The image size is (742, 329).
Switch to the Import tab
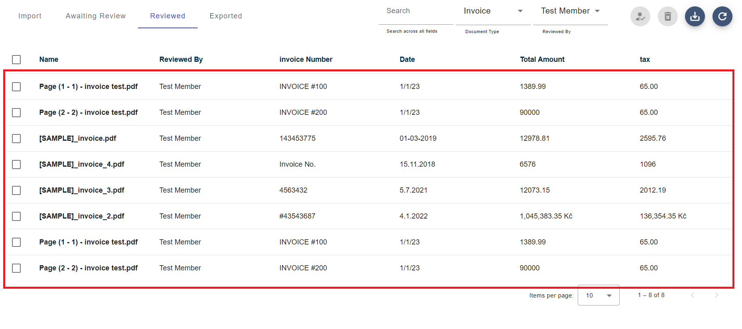click(x=30, y=16)
